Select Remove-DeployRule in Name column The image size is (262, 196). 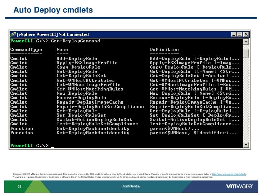(81, 98)
